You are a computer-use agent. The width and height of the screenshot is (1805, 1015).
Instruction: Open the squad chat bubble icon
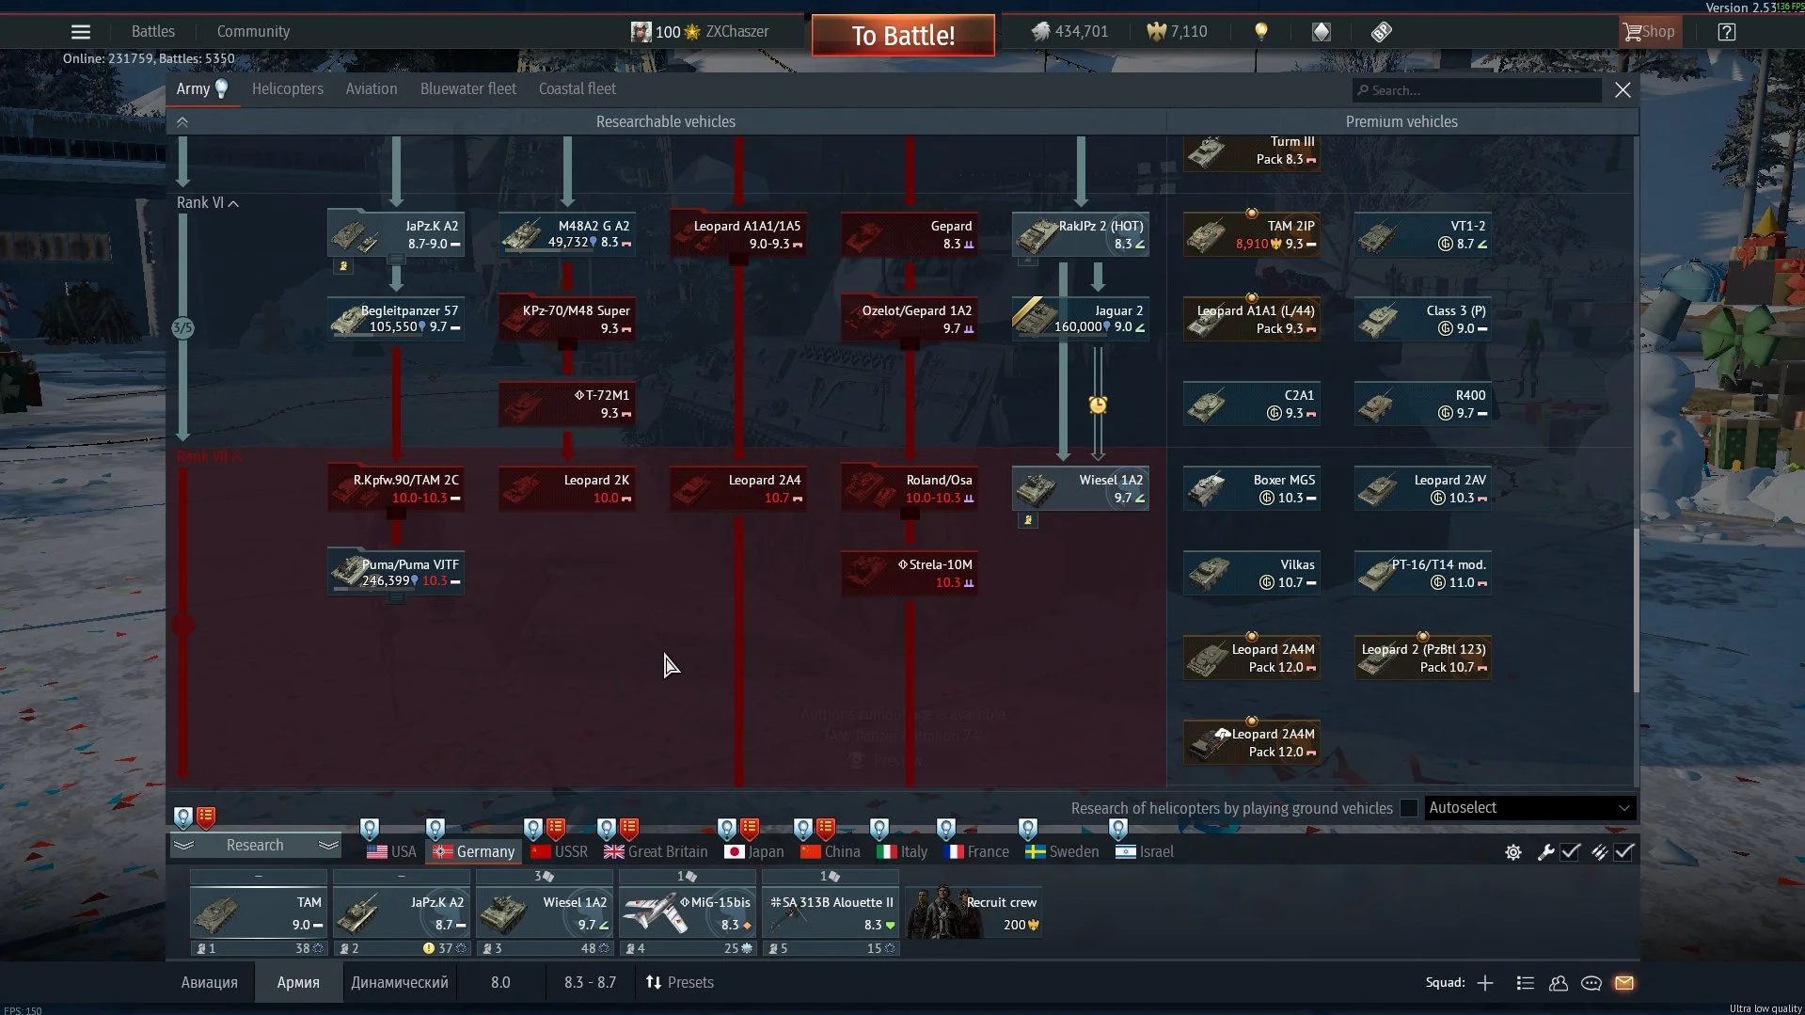(x=1591, y=983)
